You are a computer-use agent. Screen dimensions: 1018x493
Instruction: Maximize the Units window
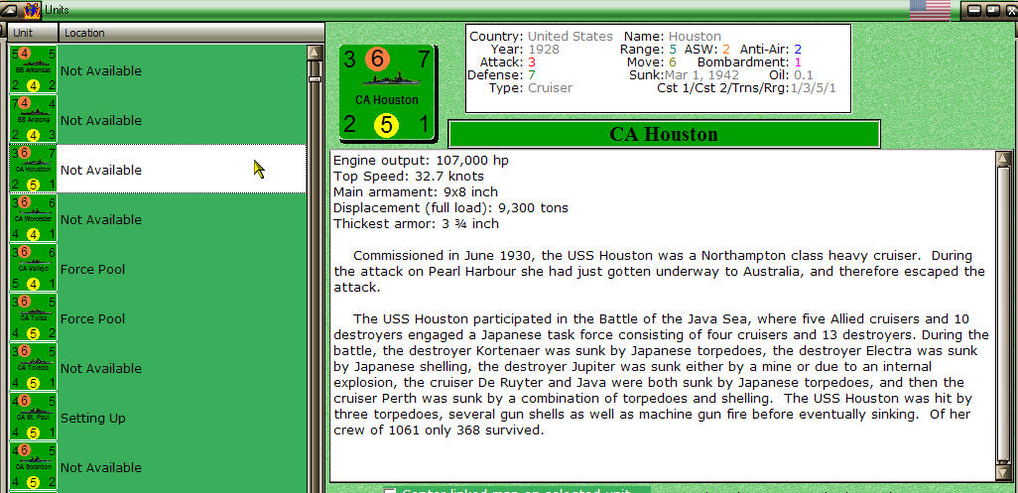click(x=992, y=10)
